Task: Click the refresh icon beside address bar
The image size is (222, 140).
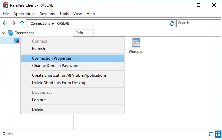Action: point(172,23)
